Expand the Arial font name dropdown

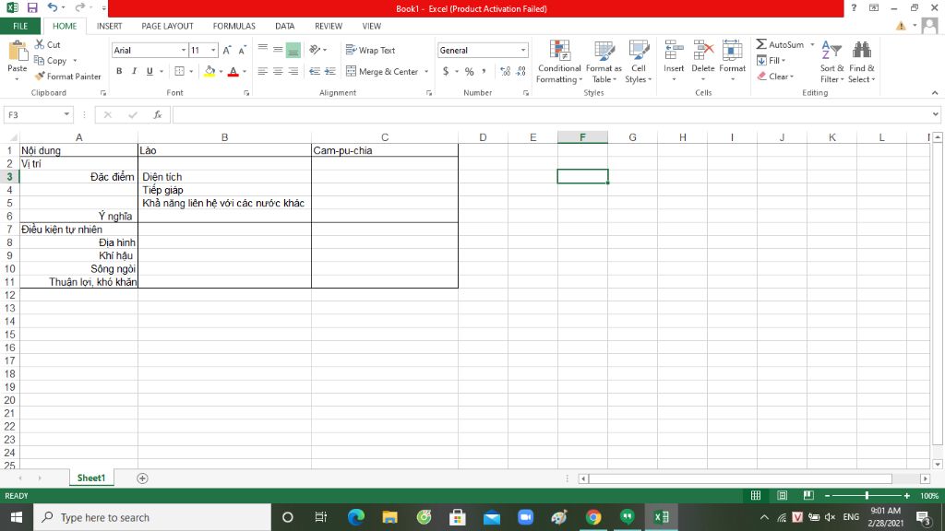coord(184,51)
